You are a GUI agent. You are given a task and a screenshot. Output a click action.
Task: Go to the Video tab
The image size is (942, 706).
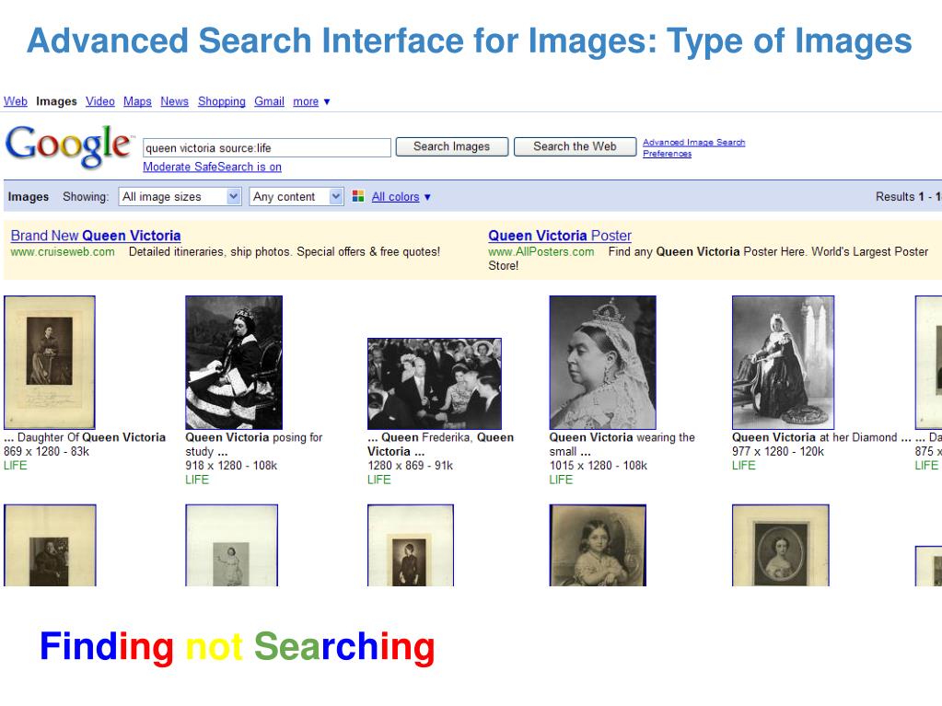(99, 101)
